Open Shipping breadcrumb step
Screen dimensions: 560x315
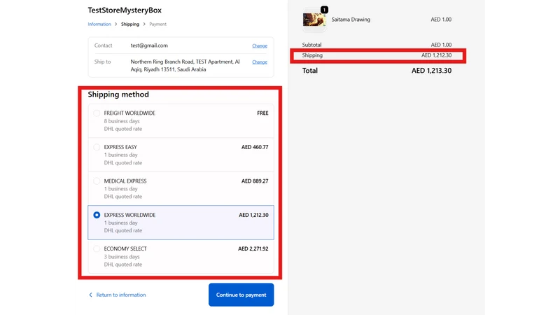point(130,24)
